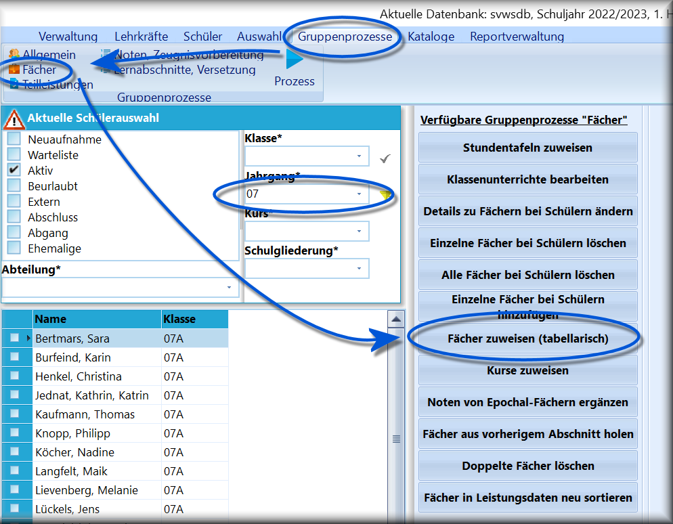Tick the row checkbox for Burfeind, Karin
The height and width of the screenshot is (524, 673).
[x=15, y=357]
